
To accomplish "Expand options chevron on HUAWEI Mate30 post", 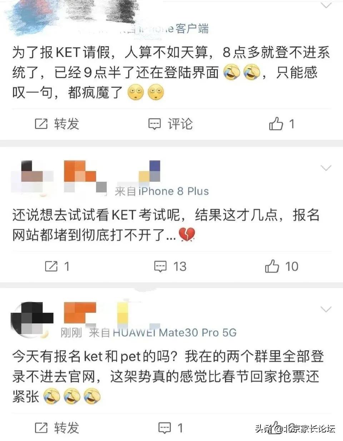I will click(326, 309).
